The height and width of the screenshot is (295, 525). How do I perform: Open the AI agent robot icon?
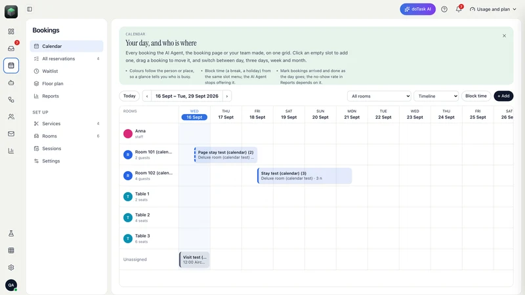pyautogui.click(x=11, y=83)
